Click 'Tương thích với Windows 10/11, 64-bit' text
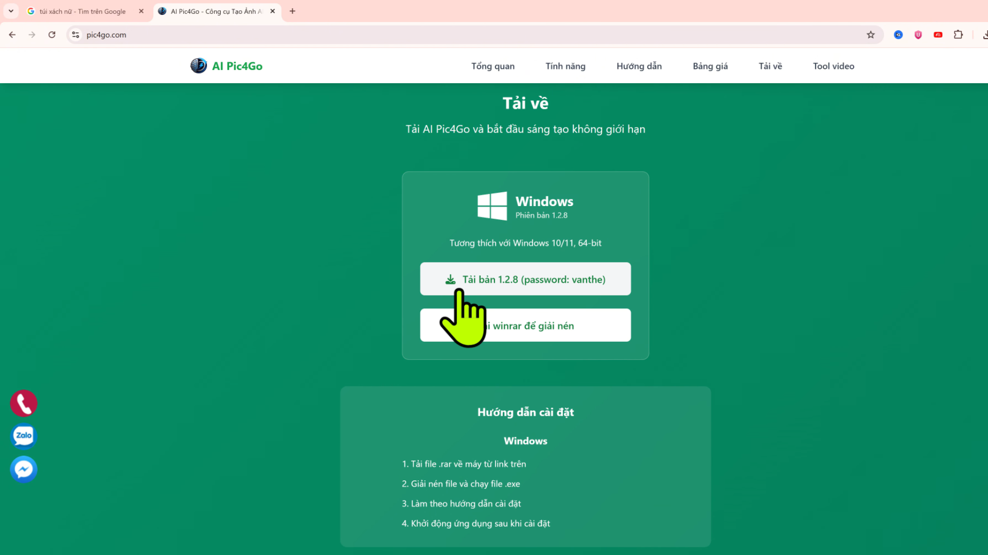The image size is (988, 555). [x=525, y=243]
